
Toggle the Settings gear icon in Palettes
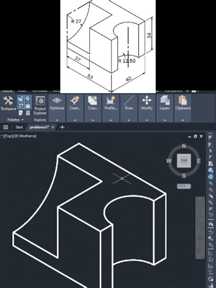28,99
